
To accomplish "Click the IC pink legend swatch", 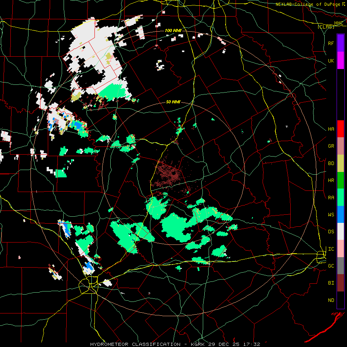I will point(340,249).
